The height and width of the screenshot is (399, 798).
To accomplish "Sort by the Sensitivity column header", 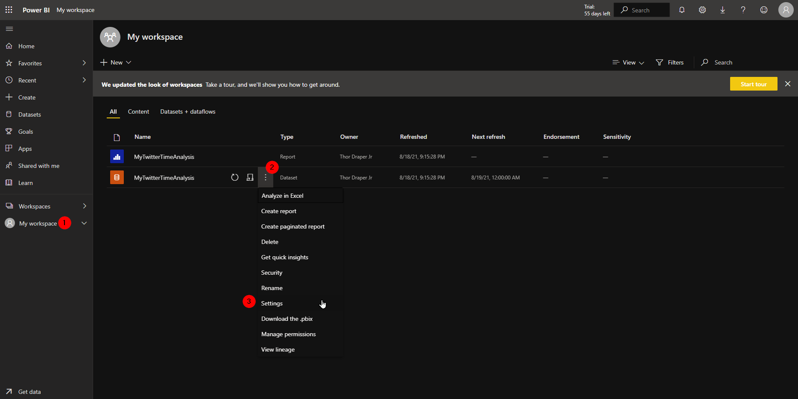I will [617, 137].
